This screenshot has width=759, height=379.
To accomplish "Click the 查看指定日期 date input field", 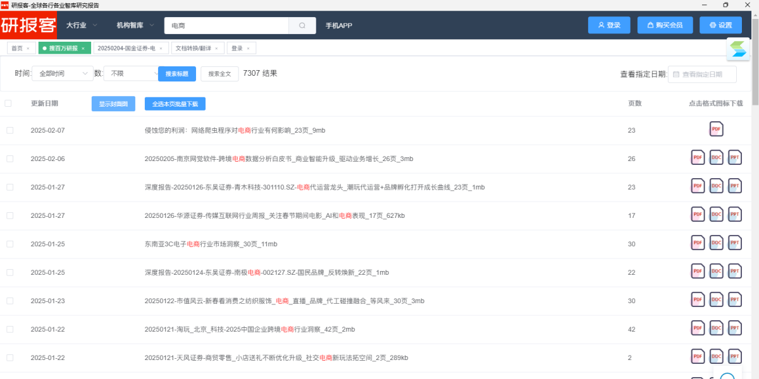I will 702,75.
